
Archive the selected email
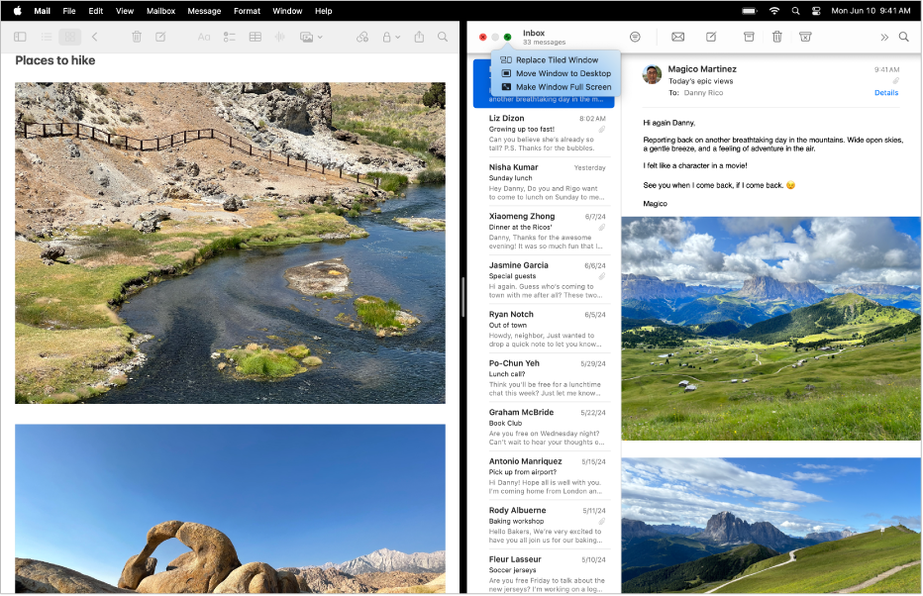click(749, 37)
